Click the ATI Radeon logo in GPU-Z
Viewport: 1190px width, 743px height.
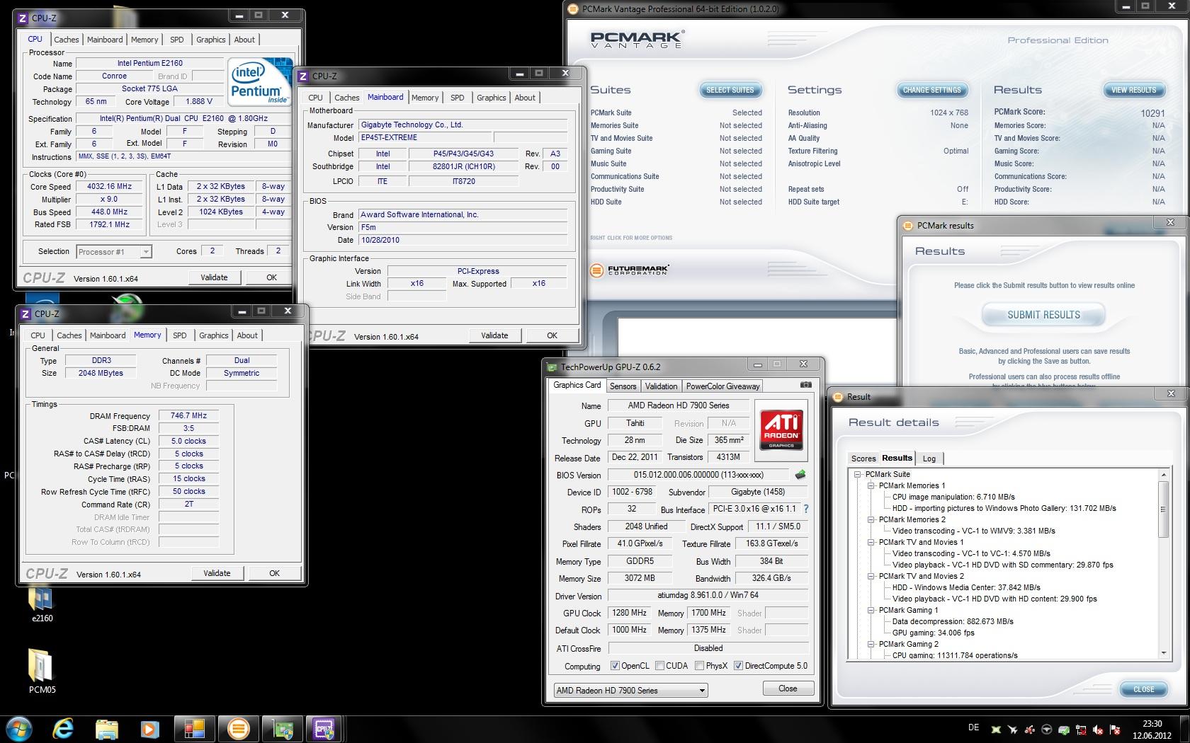pos(781,430)
